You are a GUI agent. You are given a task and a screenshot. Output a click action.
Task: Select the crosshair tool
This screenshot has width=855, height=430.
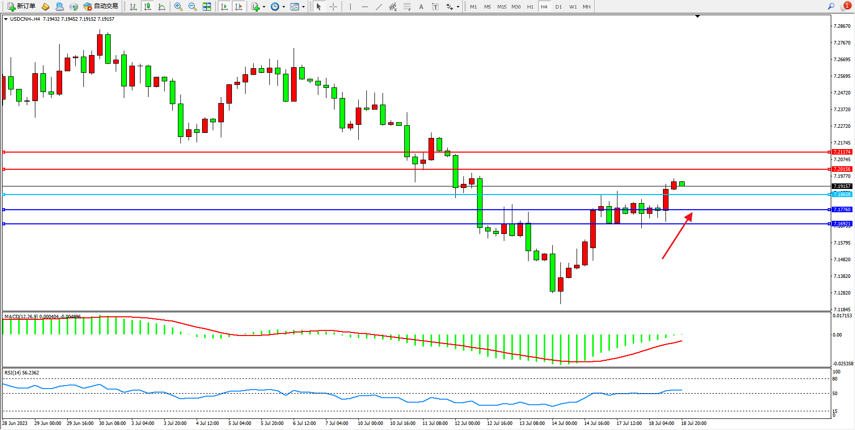tap(334, 7)
